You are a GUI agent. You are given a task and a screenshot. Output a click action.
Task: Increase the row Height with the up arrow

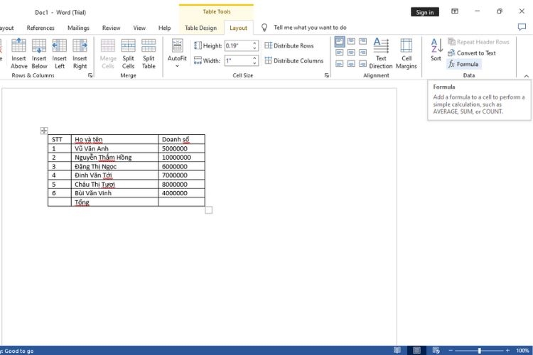pos(254,43)
